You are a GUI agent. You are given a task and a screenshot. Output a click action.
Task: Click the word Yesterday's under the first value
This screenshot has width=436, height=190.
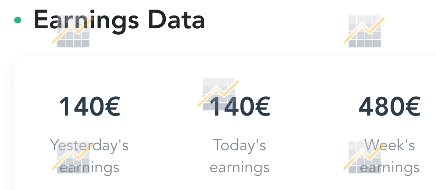click(89, 146)
